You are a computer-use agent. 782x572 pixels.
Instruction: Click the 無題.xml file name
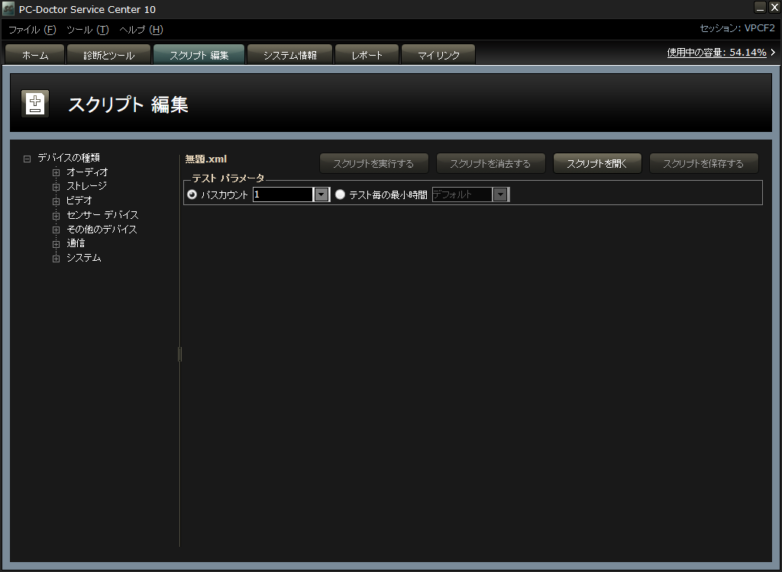206,159
